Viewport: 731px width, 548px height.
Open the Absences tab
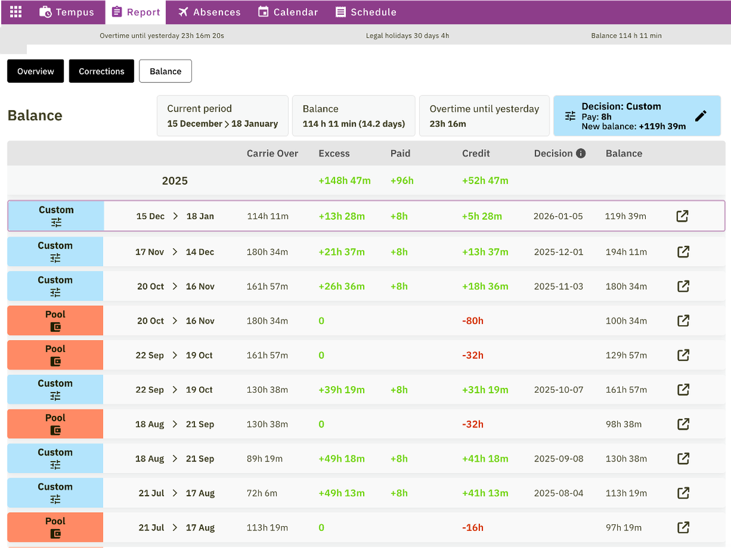[209, 12]
